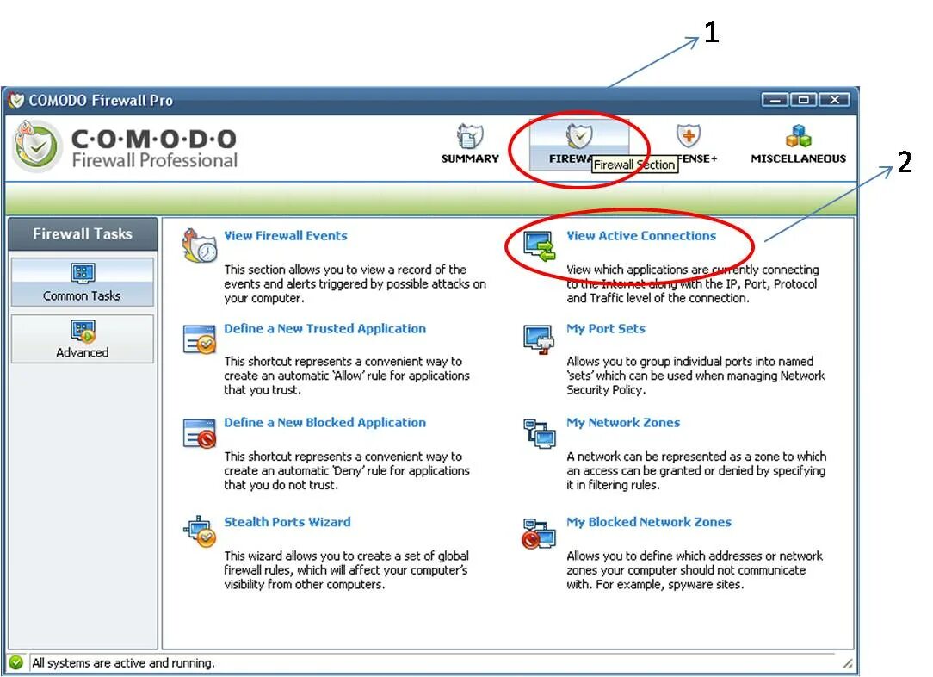
Task: Close the COMODO Firewall Pro window
Action: coord(834,99)
